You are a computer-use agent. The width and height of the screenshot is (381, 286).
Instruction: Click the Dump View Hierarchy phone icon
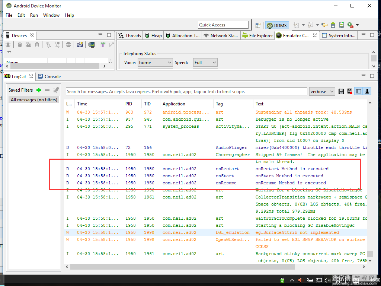pos(92,45)
